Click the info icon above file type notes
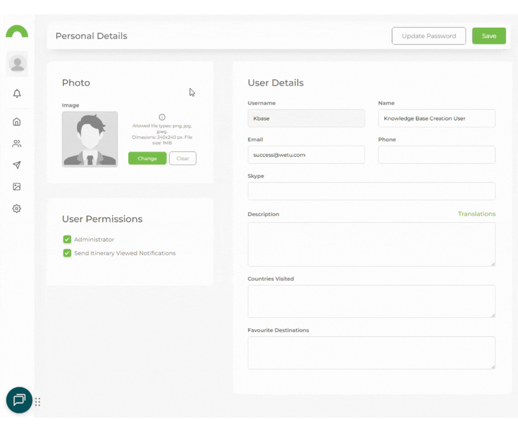Screen dimensions: 518x432 click(x=162, y=117)
